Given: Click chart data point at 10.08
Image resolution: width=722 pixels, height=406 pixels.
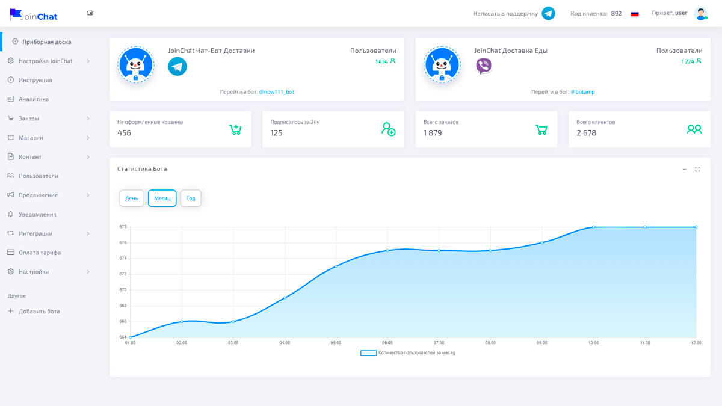Looking at the screenshot, I should tap(593, 227).
